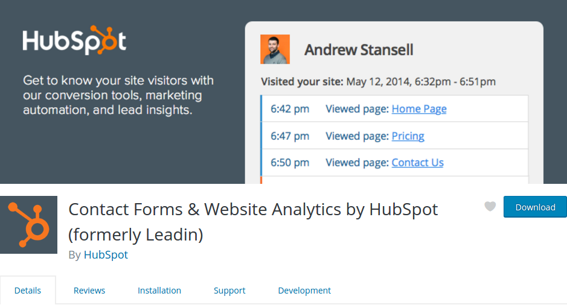
Task: Open the Pricing page link
Action: click(408, 136)
